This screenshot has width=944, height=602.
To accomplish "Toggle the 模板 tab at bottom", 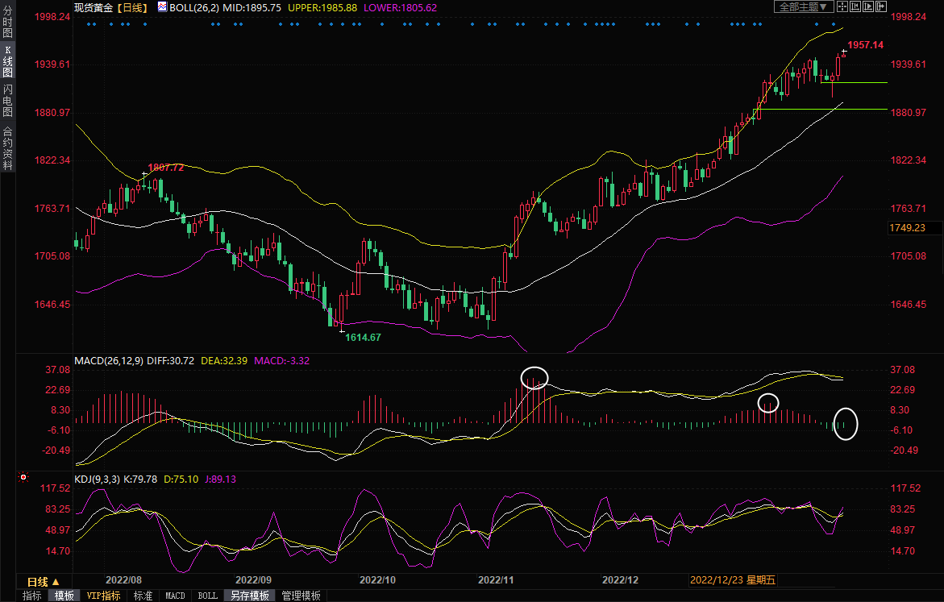I will 64,596.
